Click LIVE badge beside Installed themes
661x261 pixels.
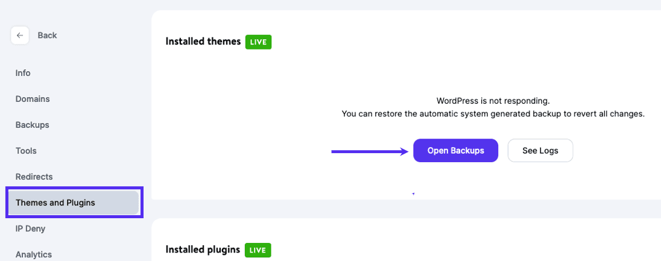point(258,42)
